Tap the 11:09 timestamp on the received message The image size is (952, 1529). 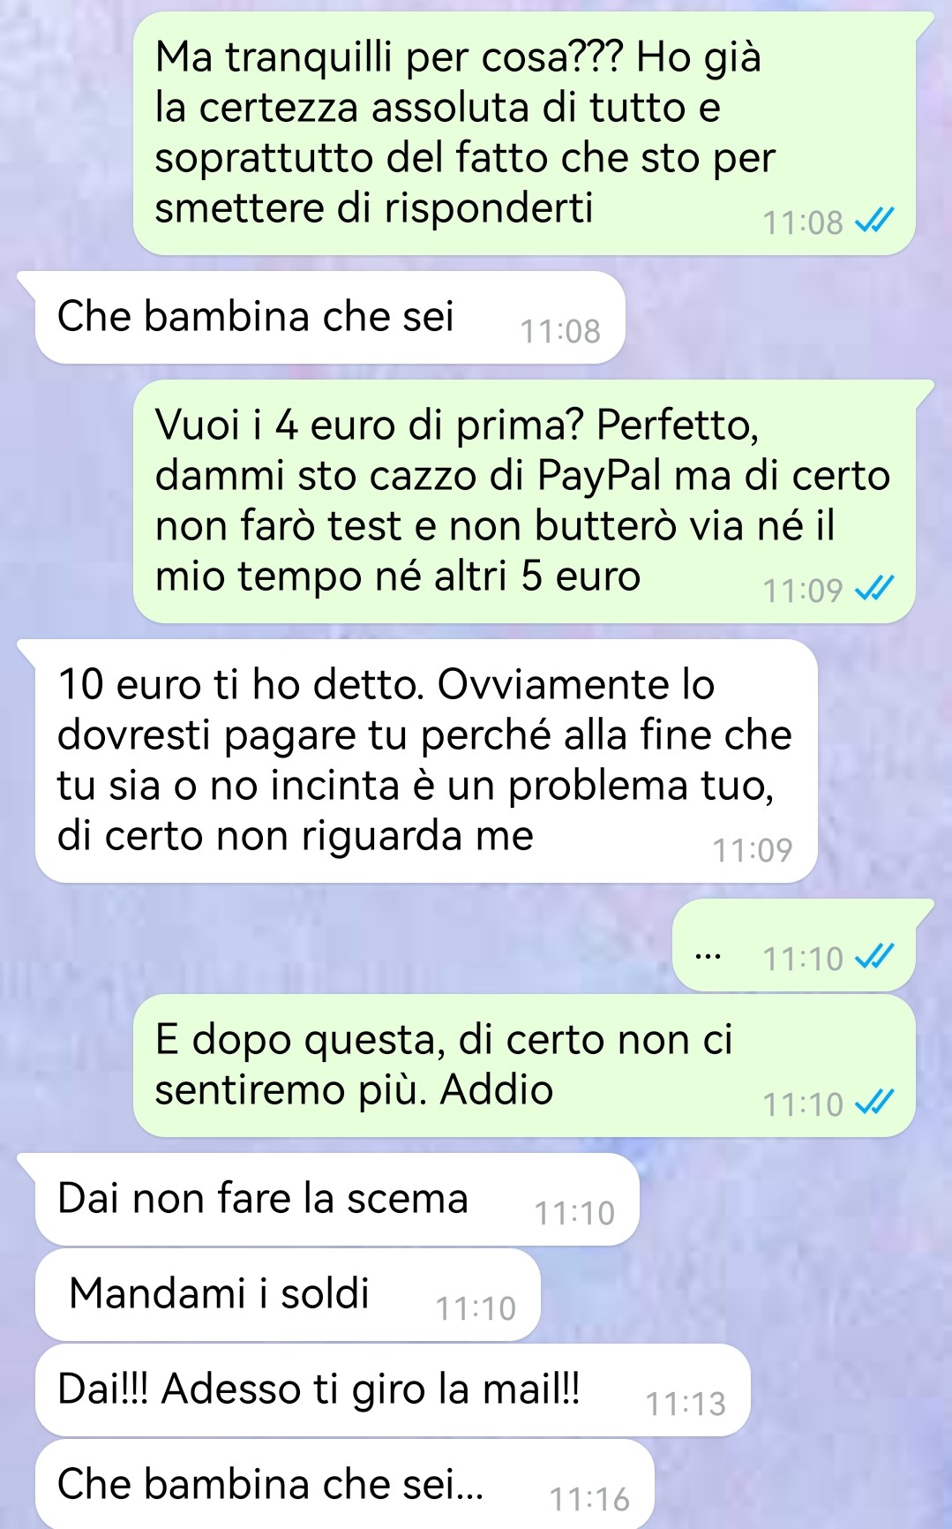[x=753, y=850]
